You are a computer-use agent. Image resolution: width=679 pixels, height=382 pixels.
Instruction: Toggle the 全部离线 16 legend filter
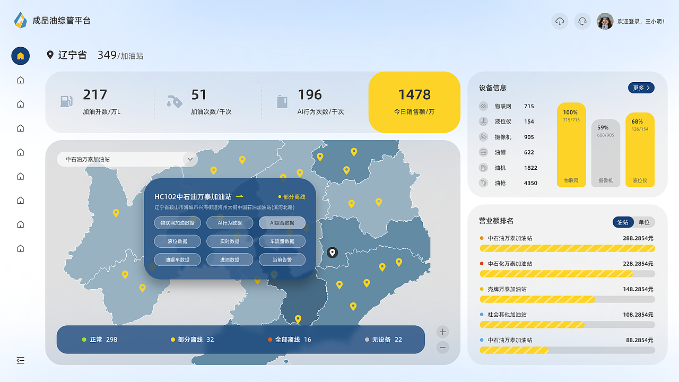(x=290, y=340)
